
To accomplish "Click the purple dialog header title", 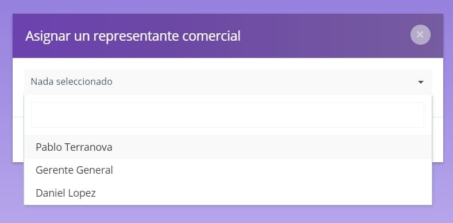I will tap(133, 36).
